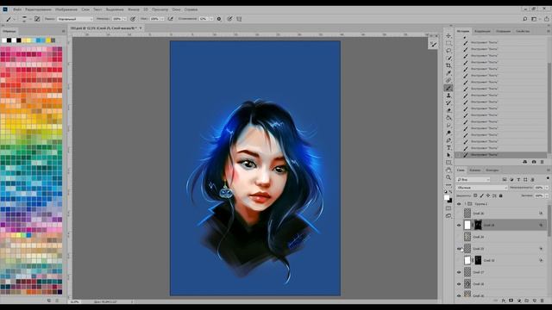Switch to the Свойства tab
The height and width of the screenshot is (310, 552).
click(523, 31)
